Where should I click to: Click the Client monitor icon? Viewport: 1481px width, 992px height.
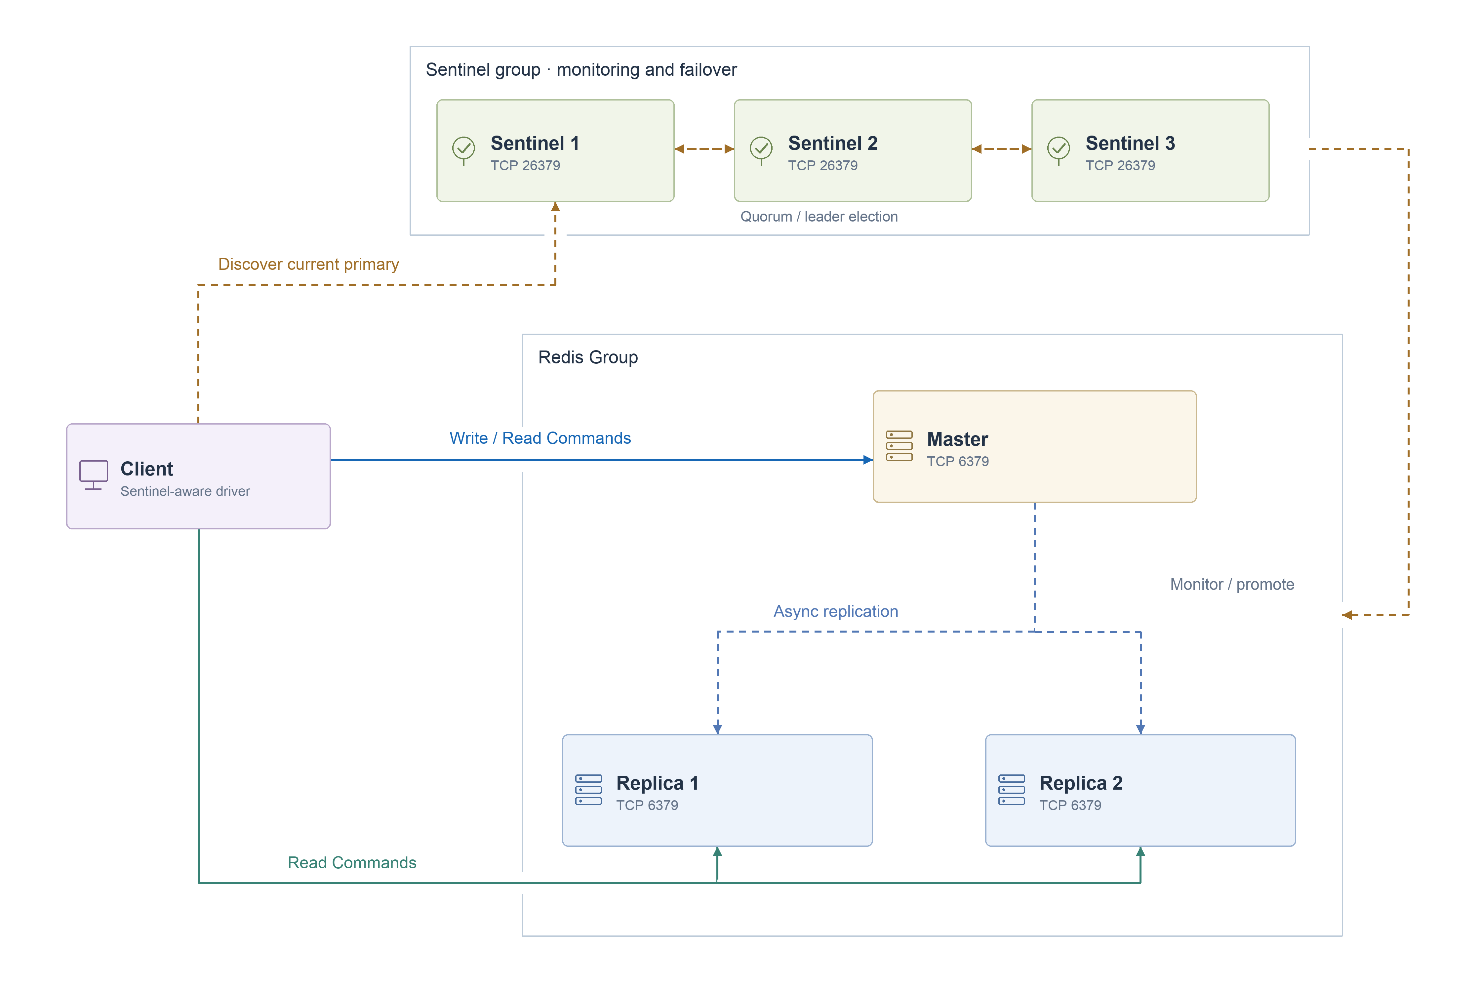[x=94, y=475]
